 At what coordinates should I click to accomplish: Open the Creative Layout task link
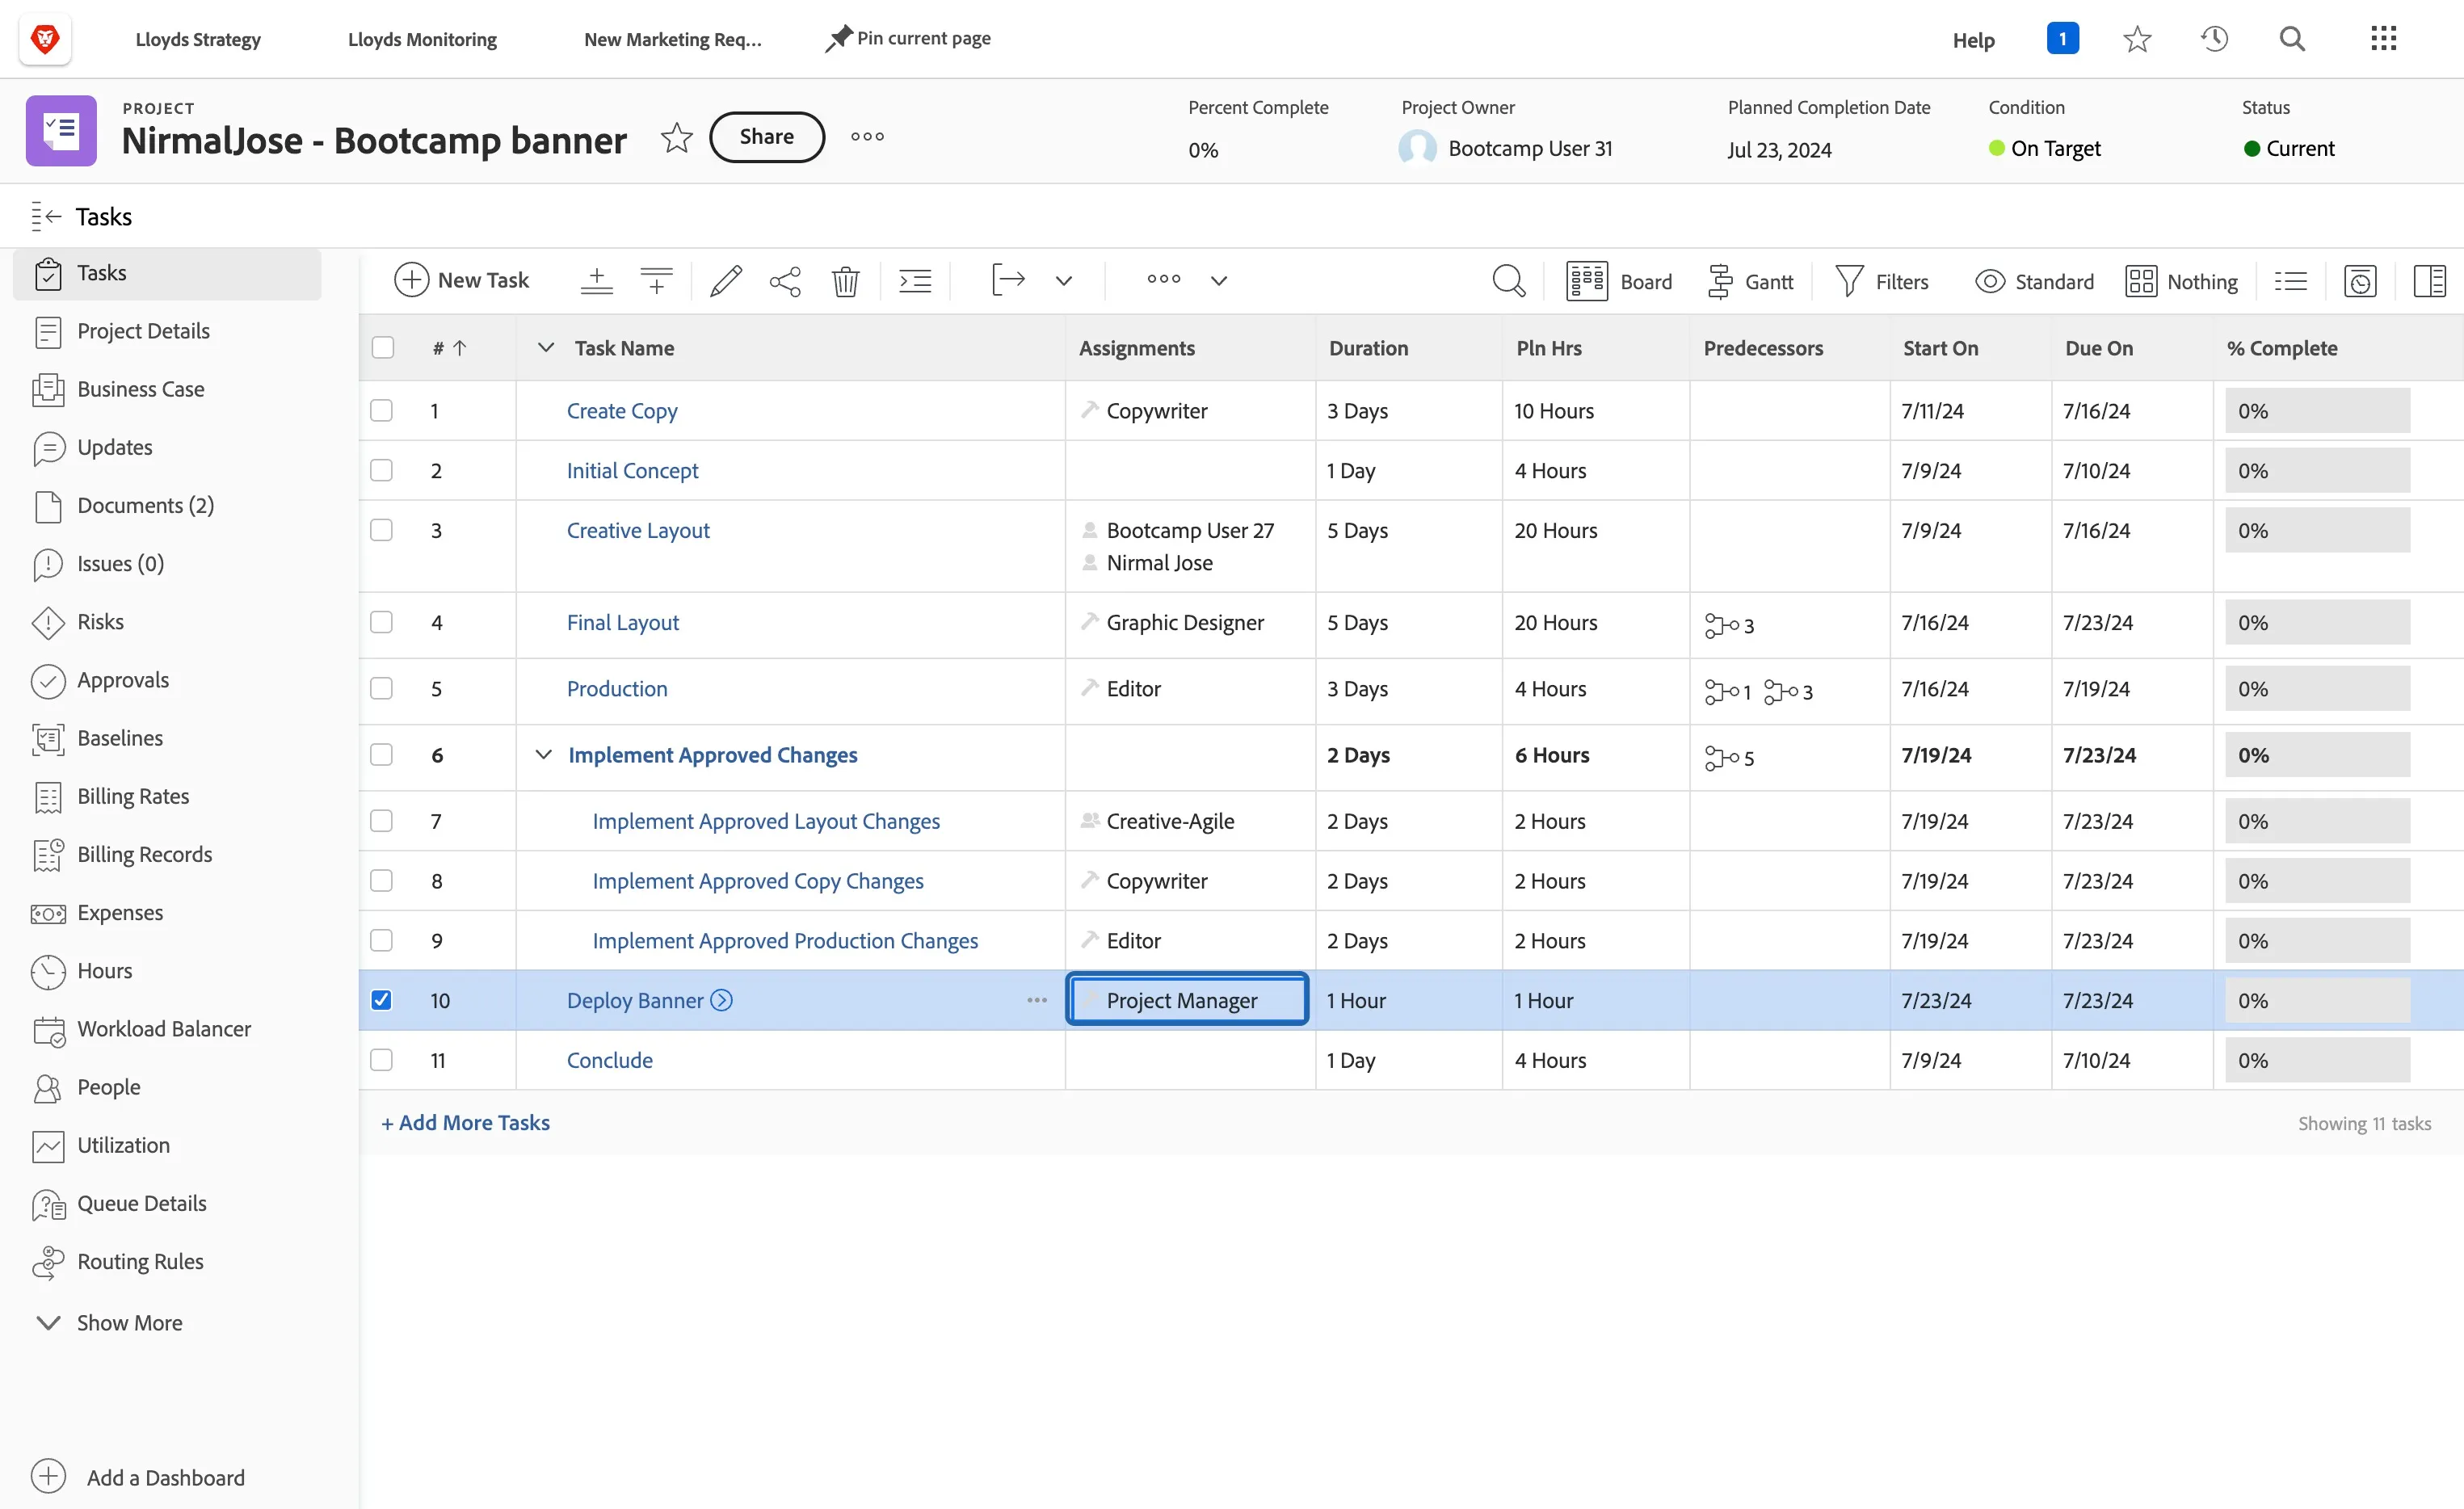(x=638, y=530)
